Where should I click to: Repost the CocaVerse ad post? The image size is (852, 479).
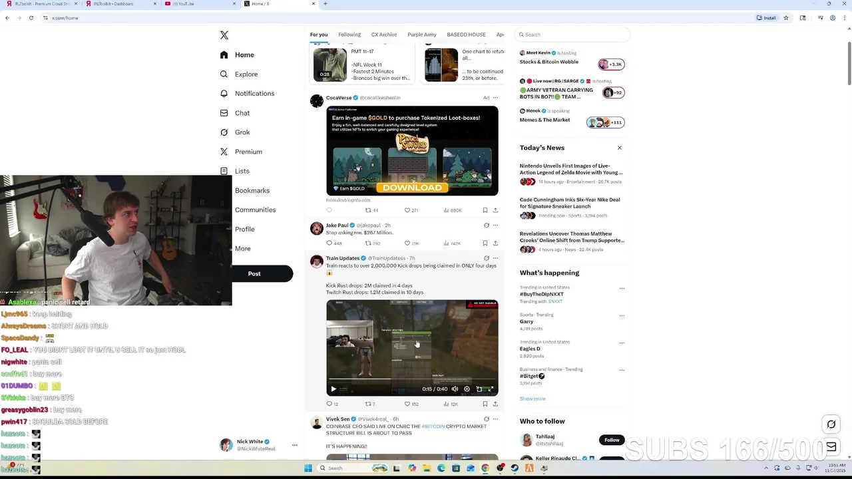click(x=368, y=210)
